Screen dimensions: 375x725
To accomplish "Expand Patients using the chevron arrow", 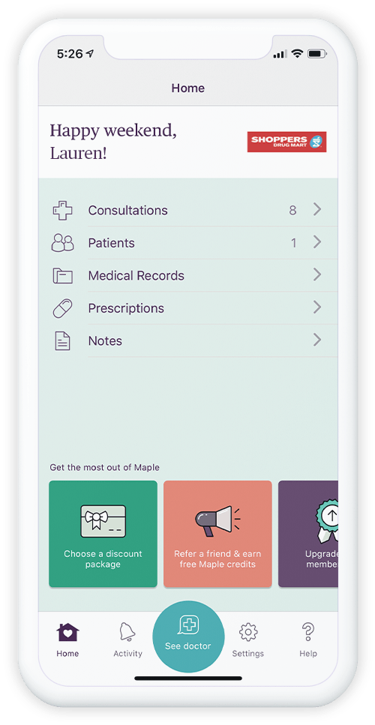I will [317, 242].
